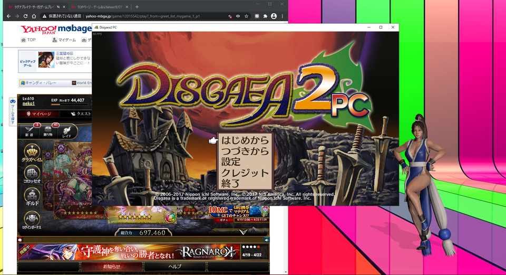Open the レイド skull icon
506x275 pixels.
pos(67,131)
